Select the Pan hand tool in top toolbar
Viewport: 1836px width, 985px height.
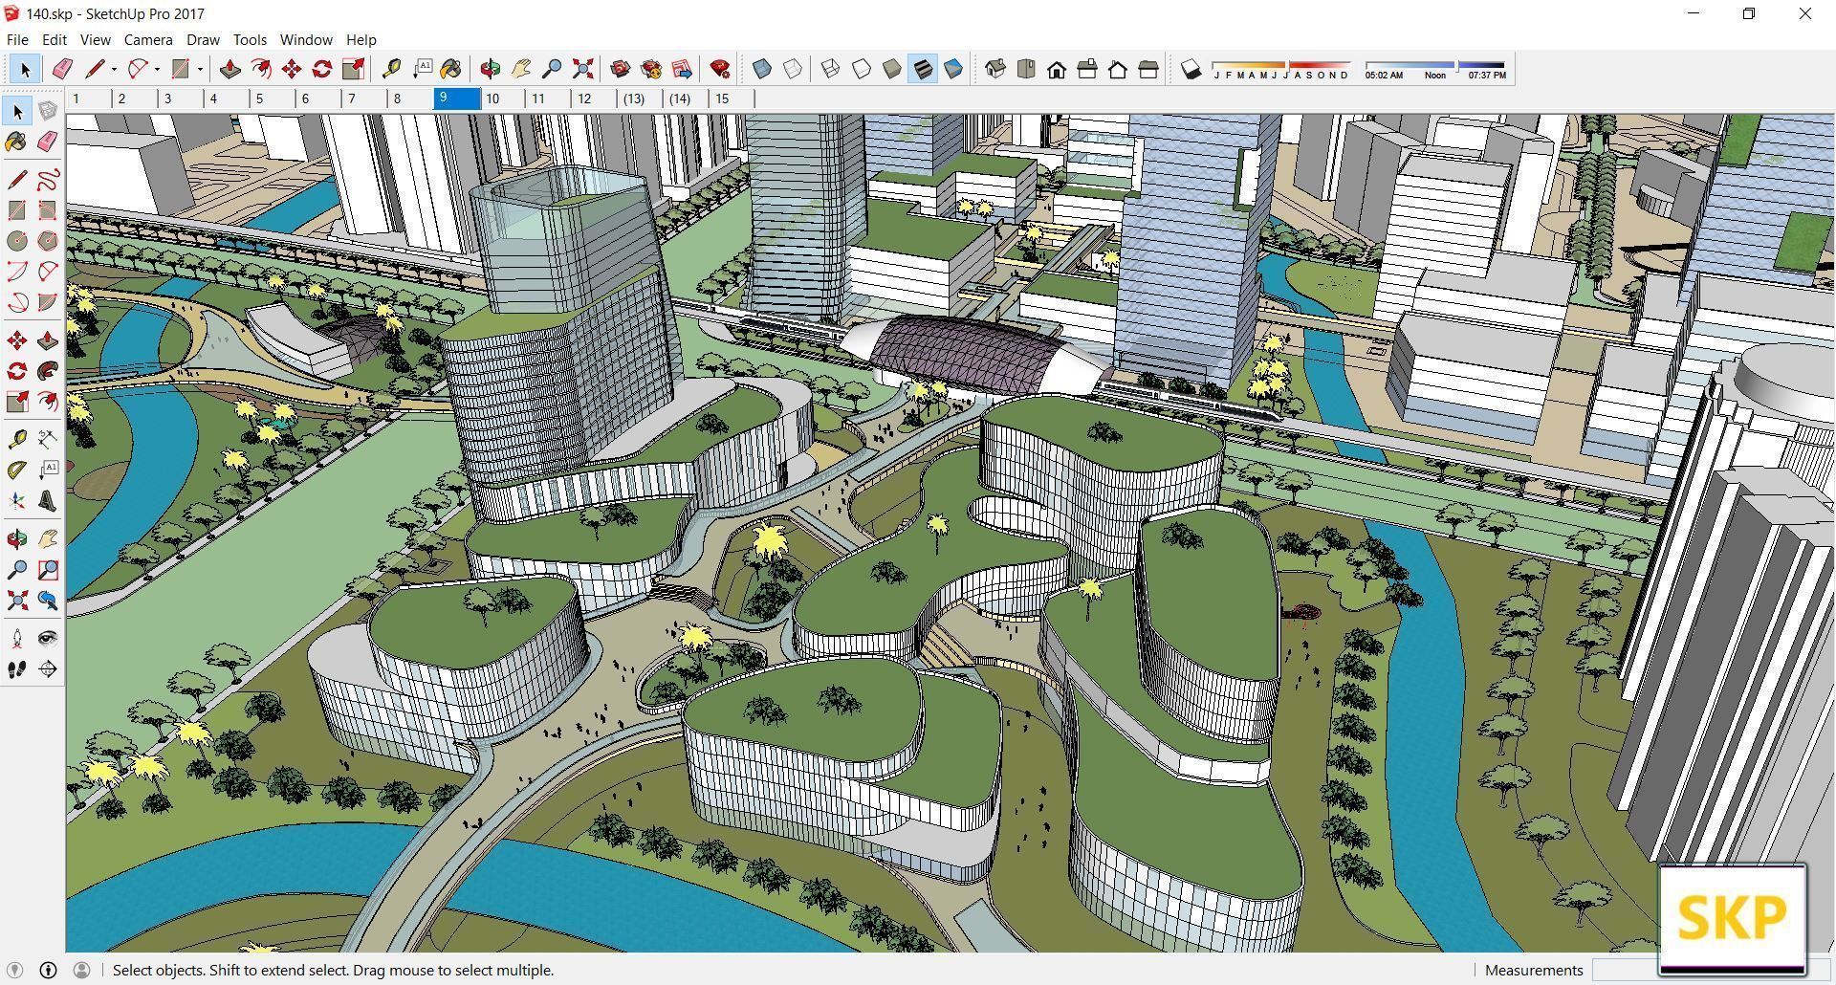(x=520, y=69)
